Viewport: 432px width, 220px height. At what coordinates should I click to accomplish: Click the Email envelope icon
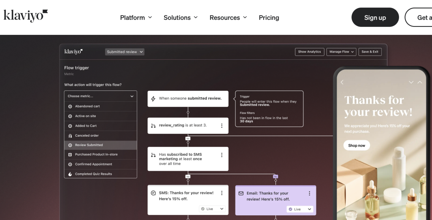pyautogui.click(x=241, y=193)
